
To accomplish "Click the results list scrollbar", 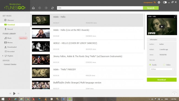I will [144, 32].
